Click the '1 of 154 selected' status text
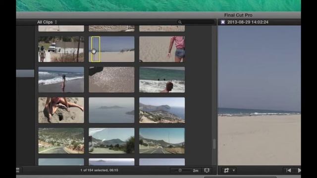This screenshot has height=178, width=317. (99, 170)
